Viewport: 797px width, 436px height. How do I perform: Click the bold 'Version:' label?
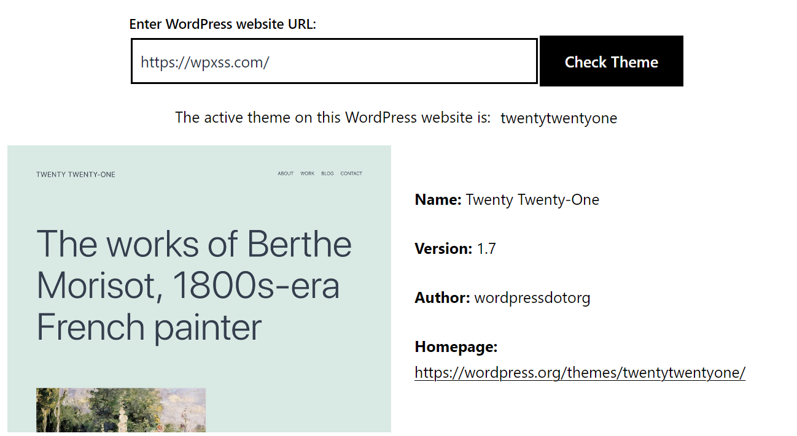[443, 249]
